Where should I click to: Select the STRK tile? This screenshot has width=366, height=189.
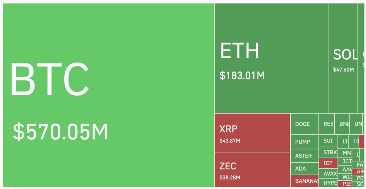pos(328,153)
